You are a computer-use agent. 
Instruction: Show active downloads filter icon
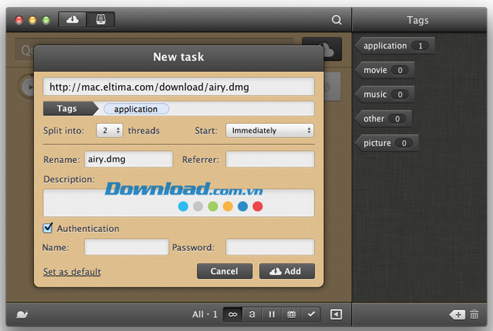252,314
